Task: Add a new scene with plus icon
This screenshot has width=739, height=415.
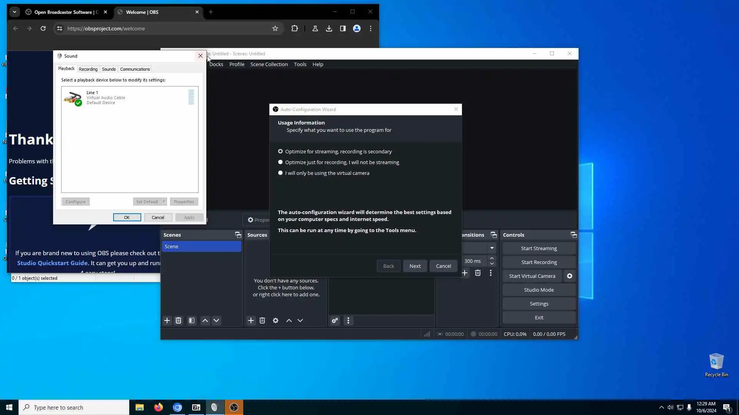Action: 167,320
